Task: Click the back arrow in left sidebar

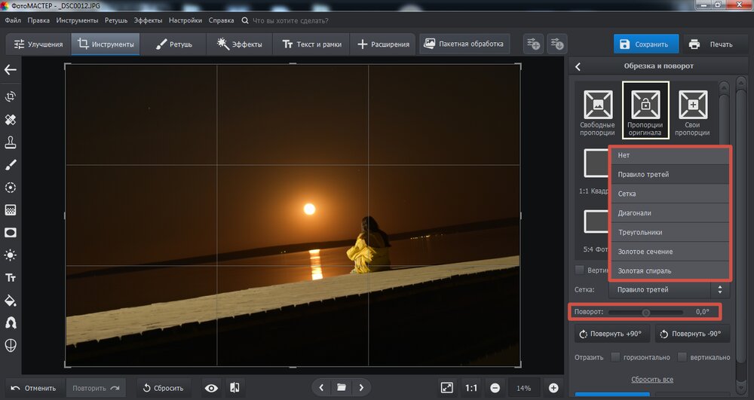Action: (x=11, y=70)
